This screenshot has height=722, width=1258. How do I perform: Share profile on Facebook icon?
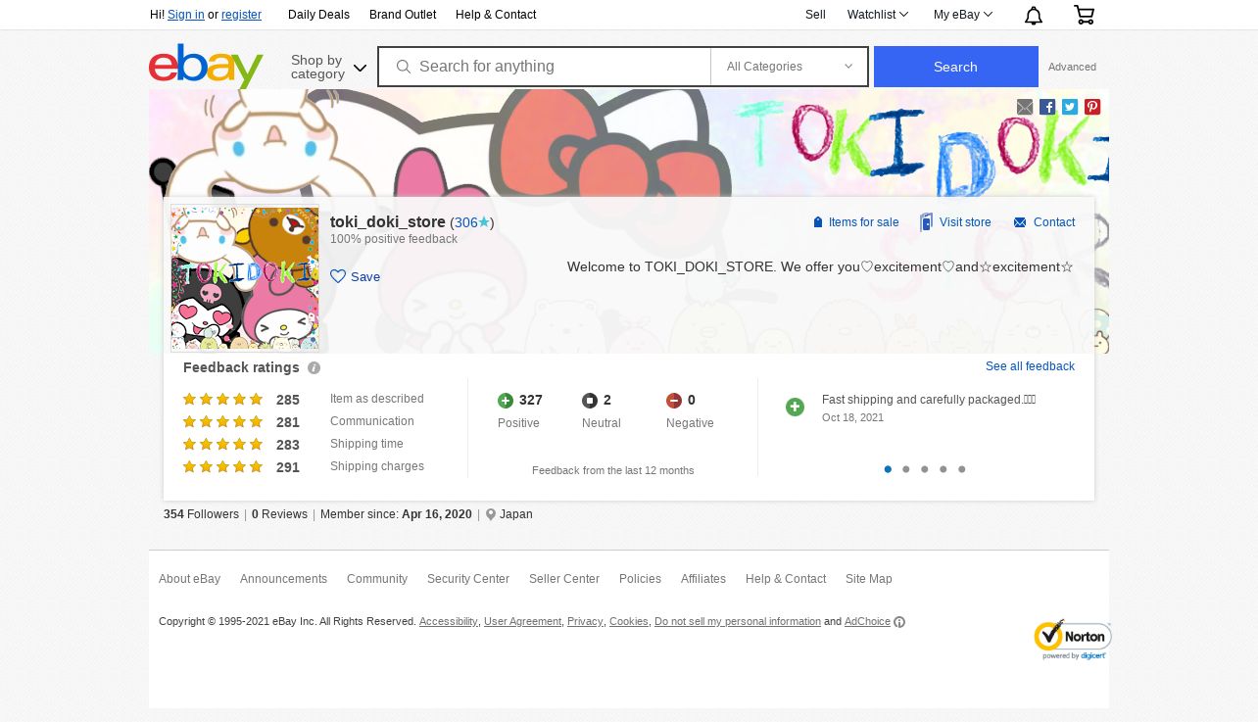(x=1047, y=107)
